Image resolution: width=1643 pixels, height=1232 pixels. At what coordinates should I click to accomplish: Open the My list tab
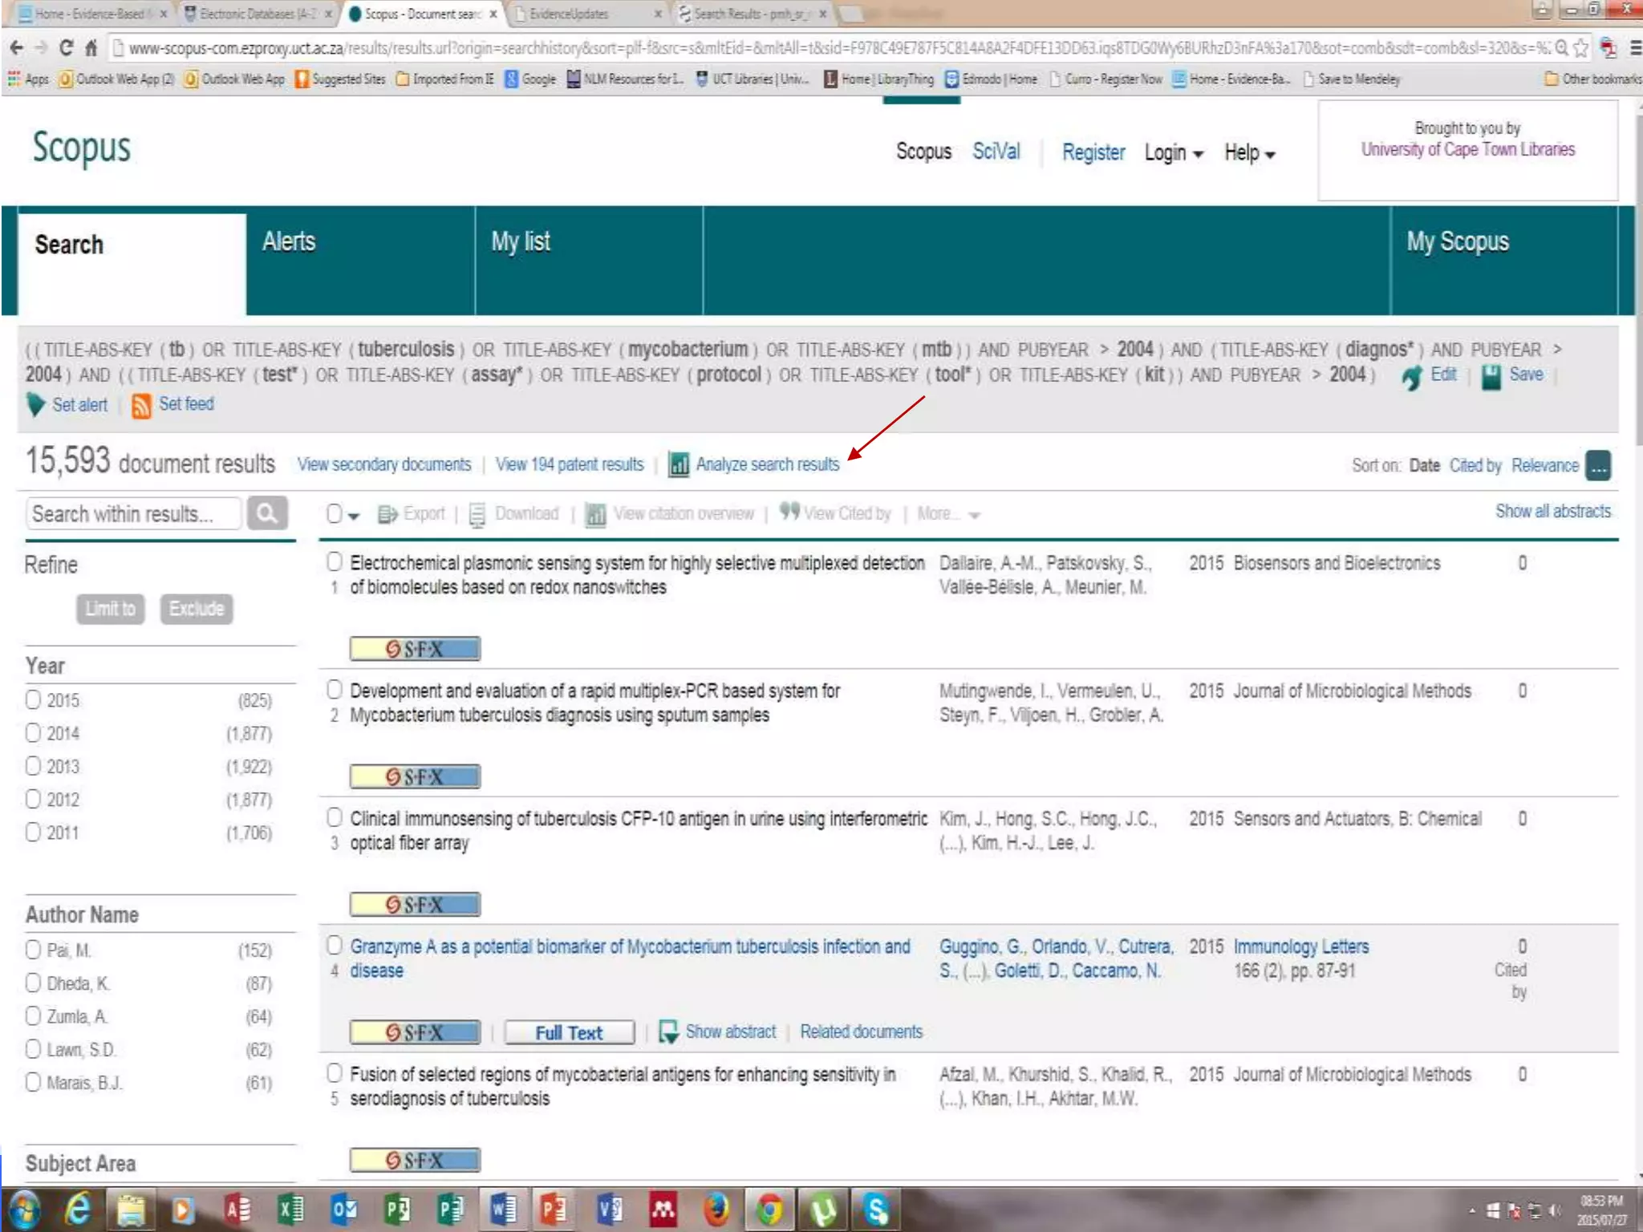[x=521, y=242]
